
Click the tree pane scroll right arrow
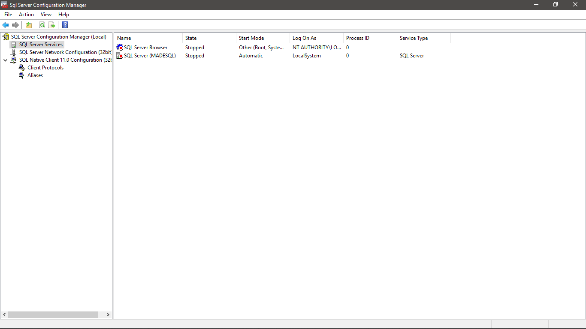(108, 315)
